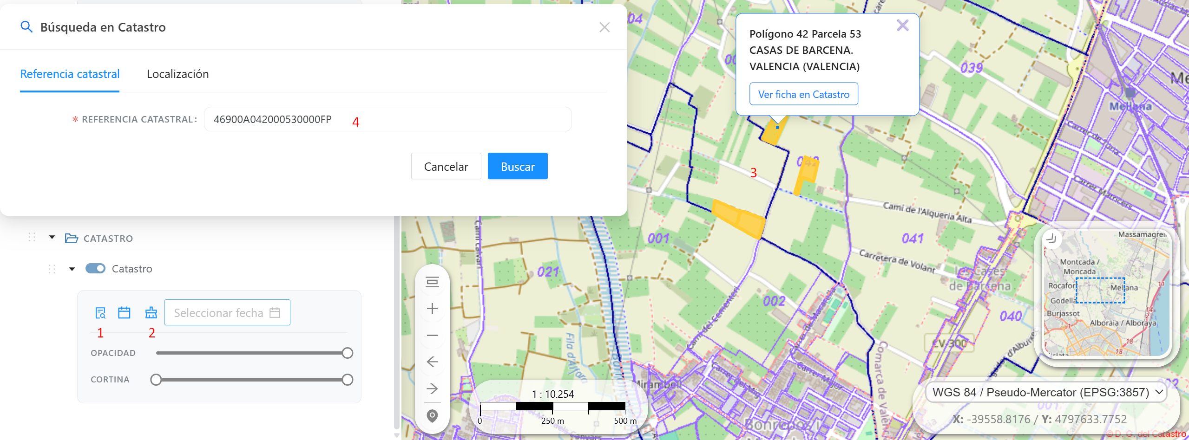
Task: Click the clear highlights broom icon
Action: (x=151, y=313)
